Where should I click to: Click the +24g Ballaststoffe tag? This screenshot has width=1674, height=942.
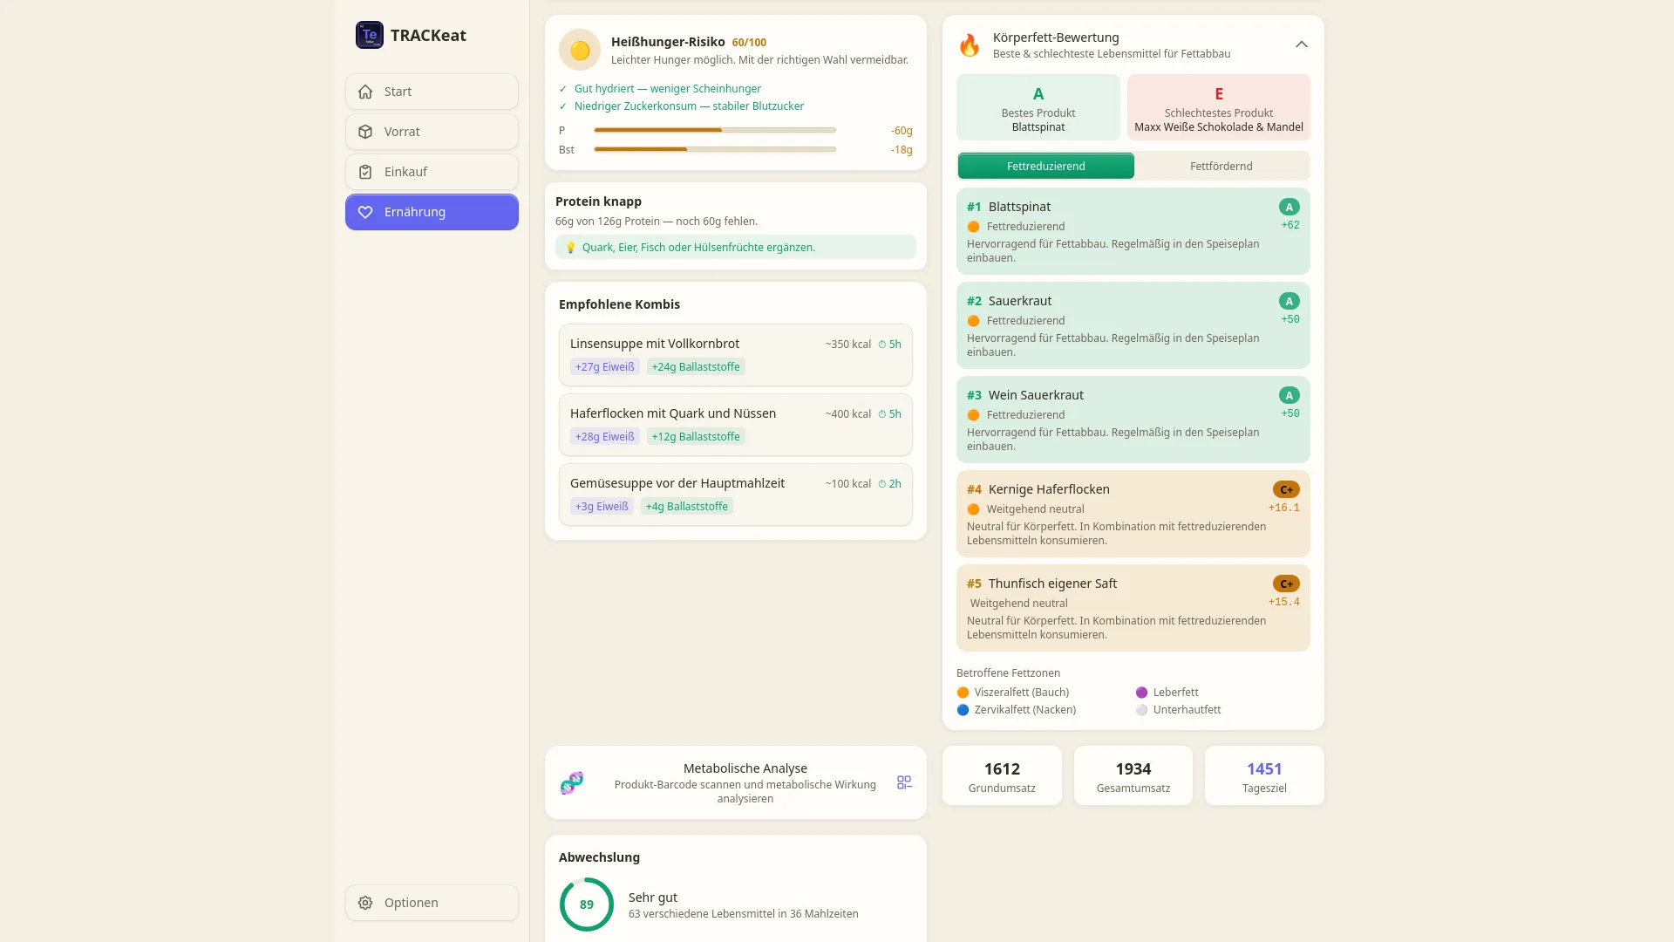tap(696, 367)
